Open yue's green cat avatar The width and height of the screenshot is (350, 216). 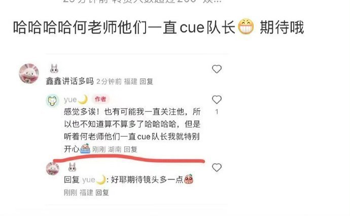[53, 101]
